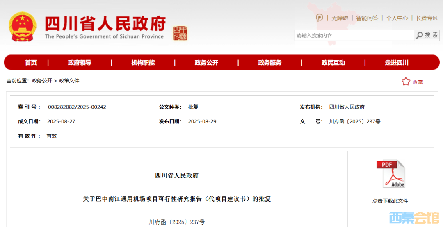The height and width of the screenshot is (227, 443).
Task: Click the 发布机构 field label
Action: [x=311, y=107]
